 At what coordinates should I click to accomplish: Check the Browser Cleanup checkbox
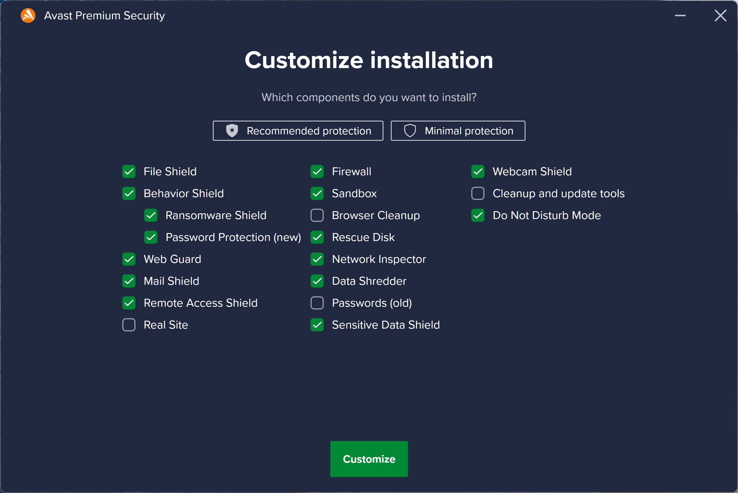317,215
